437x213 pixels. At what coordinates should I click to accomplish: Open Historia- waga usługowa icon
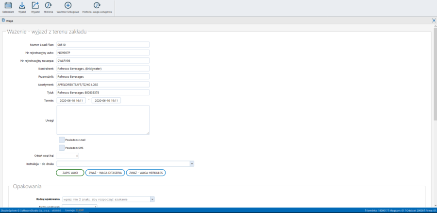97,5
